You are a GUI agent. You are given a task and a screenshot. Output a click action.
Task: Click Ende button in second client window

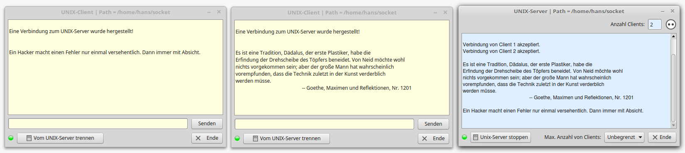point(433,139)
